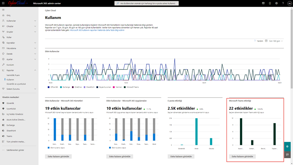Open Verimlilik Puanı report

point(13,75)
